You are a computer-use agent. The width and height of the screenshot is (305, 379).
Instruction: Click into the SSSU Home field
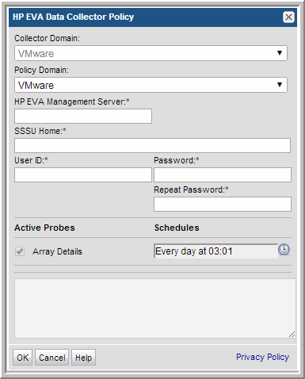[152, 145]
